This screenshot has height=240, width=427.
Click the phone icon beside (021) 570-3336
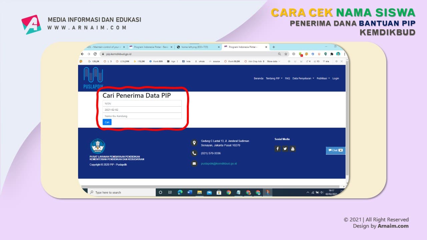coord(194,153)
